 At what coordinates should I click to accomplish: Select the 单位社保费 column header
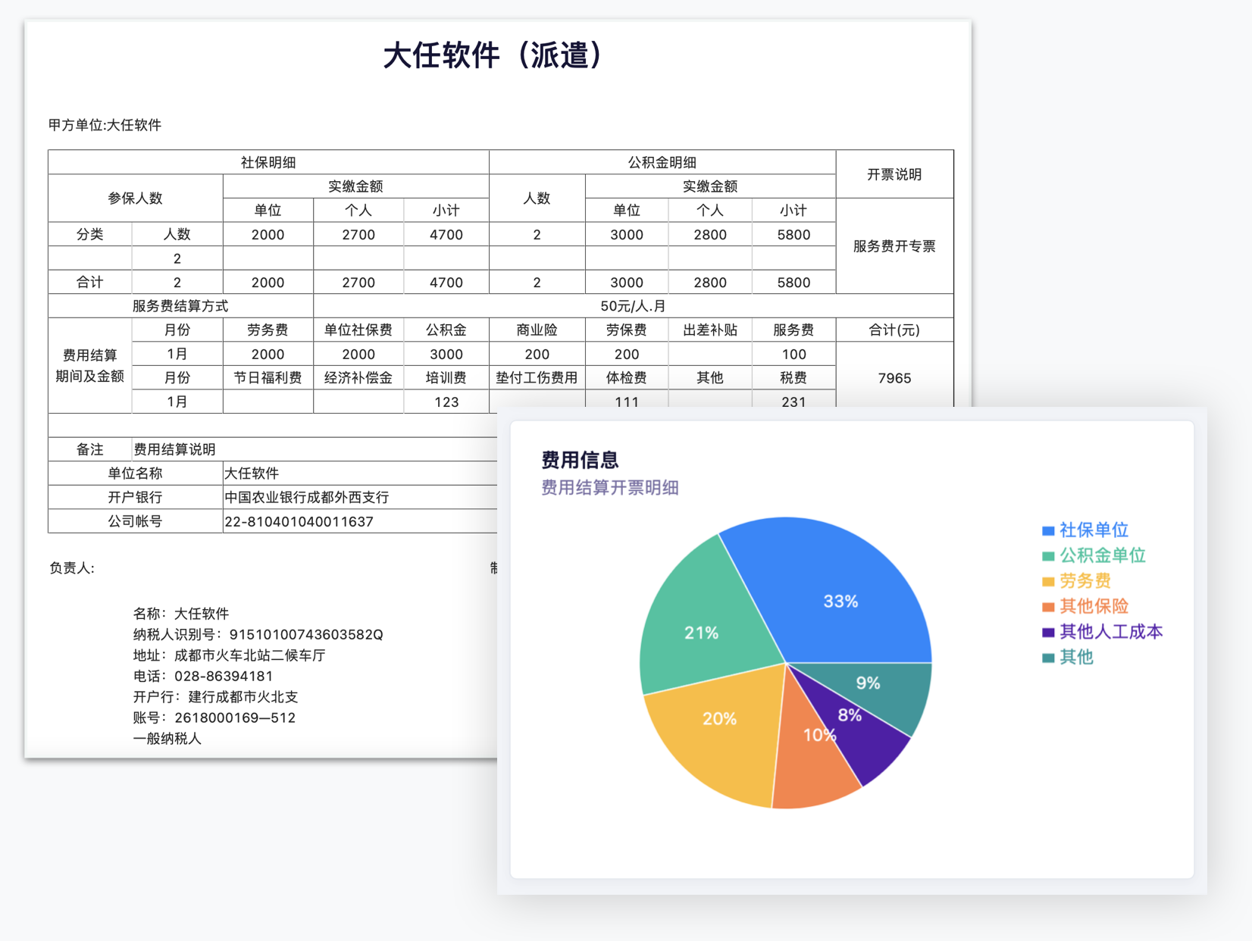[x=358, y=330]
